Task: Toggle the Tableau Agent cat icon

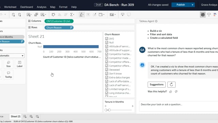Action: (x=203, y=14)
